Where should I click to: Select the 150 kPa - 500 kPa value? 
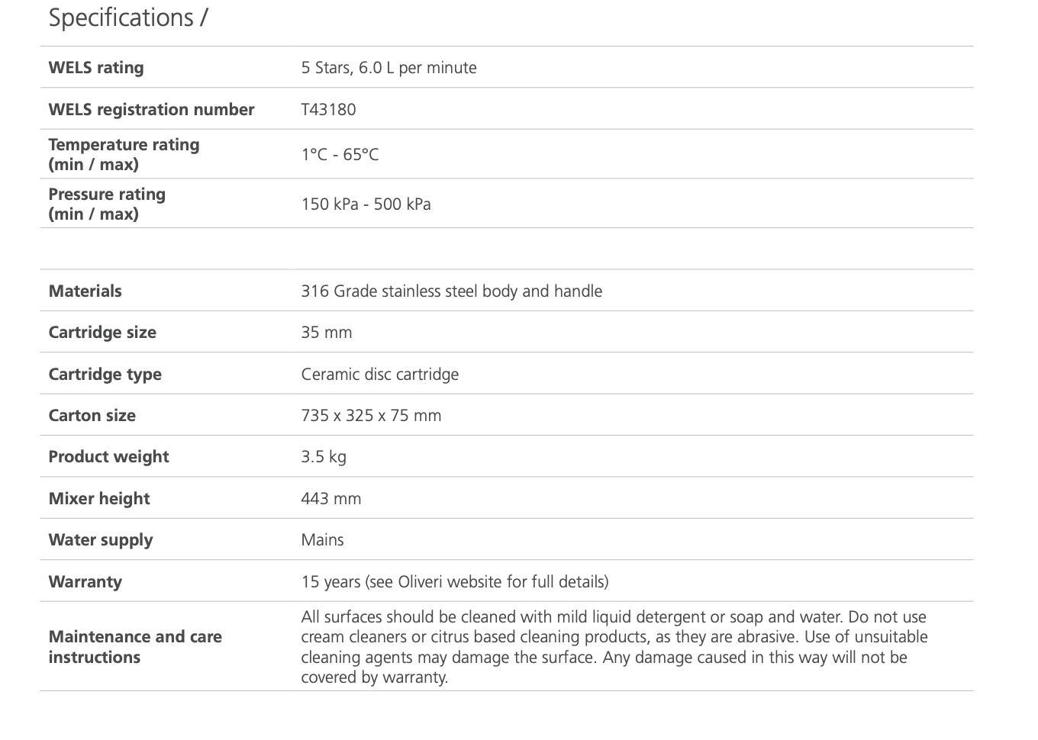[x=366, y=204]
